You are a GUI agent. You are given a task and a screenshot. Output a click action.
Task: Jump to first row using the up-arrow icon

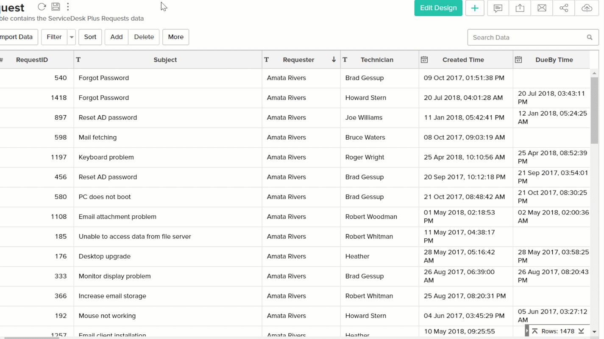tap(535, 331)
